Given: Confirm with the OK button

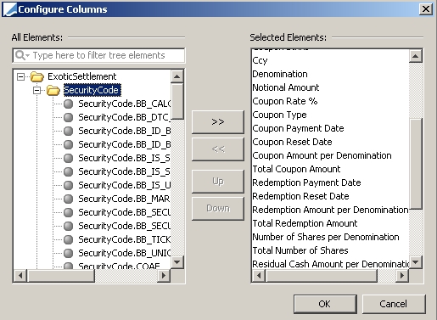Looking at the screenshot, I should coord(325,304).
